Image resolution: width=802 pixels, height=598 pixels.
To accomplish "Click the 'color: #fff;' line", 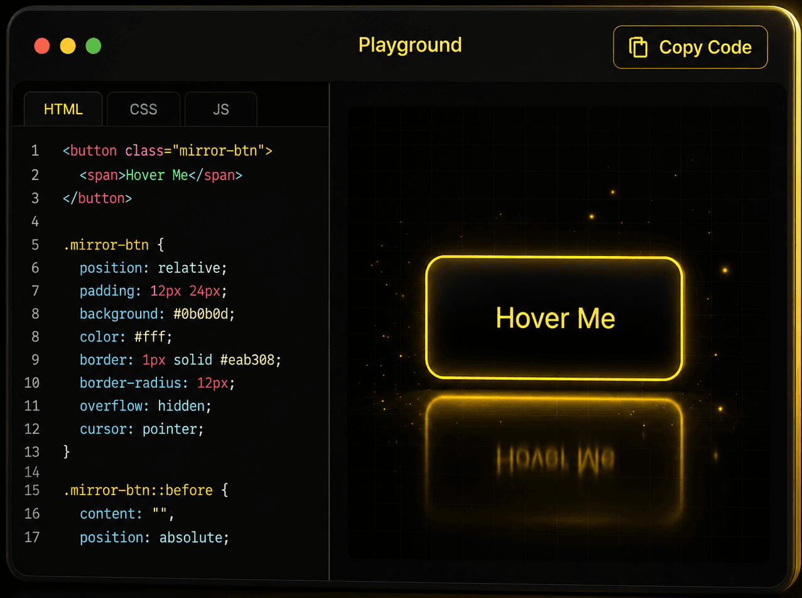I will tap(126, 337).
